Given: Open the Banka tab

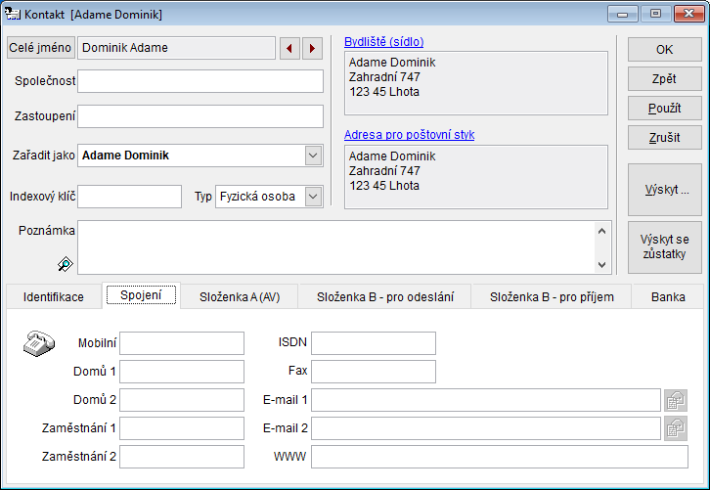Looking at the screenshot, I should (668, 296).
